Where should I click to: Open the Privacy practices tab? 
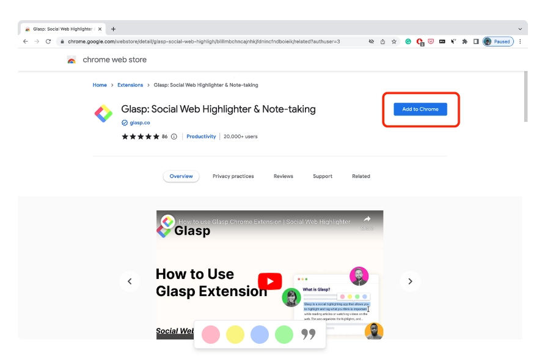pos(233,176)
